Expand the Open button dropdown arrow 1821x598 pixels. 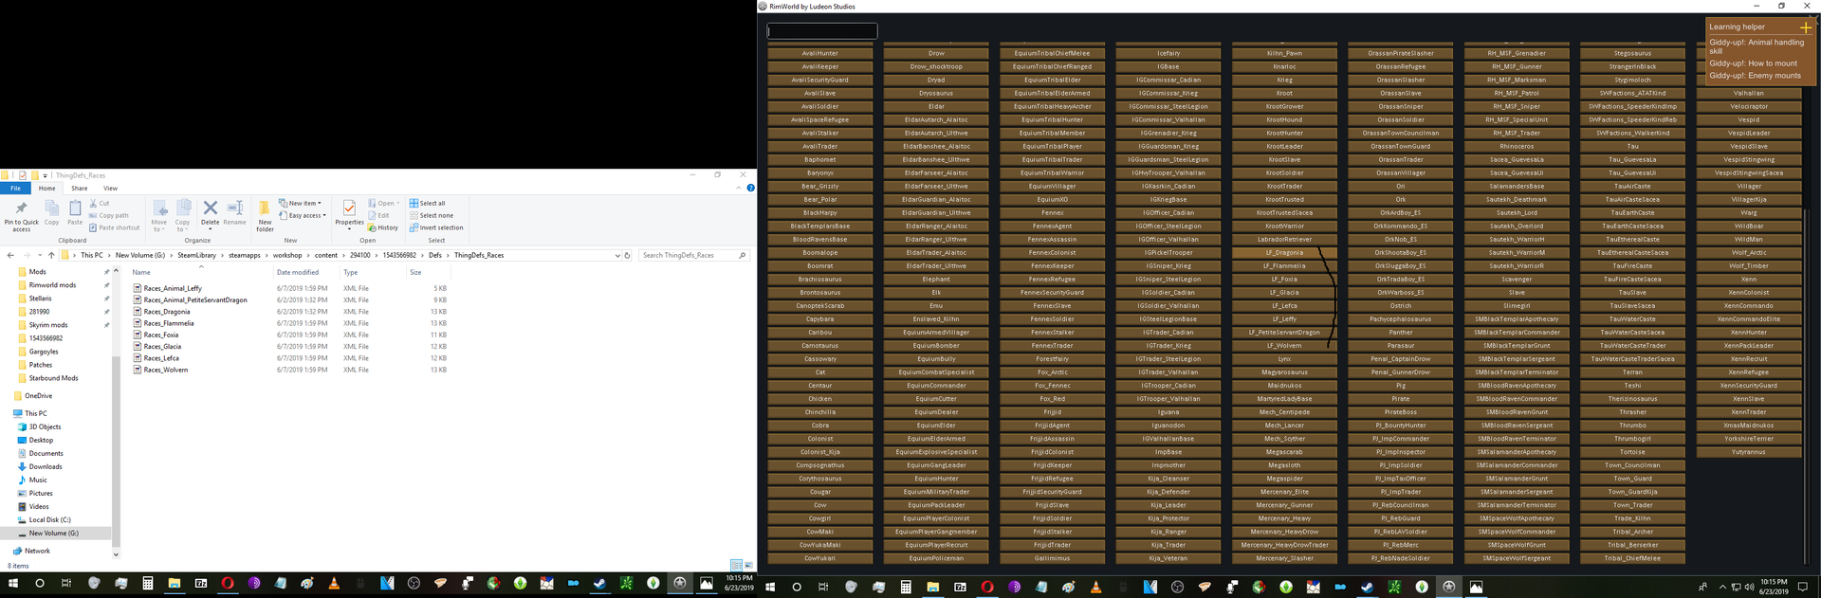click(x=398, y=203)
